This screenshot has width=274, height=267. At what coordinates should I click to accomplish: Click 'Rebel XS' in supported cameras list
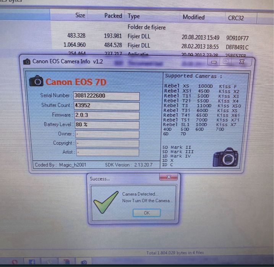[x=177, y=86]
